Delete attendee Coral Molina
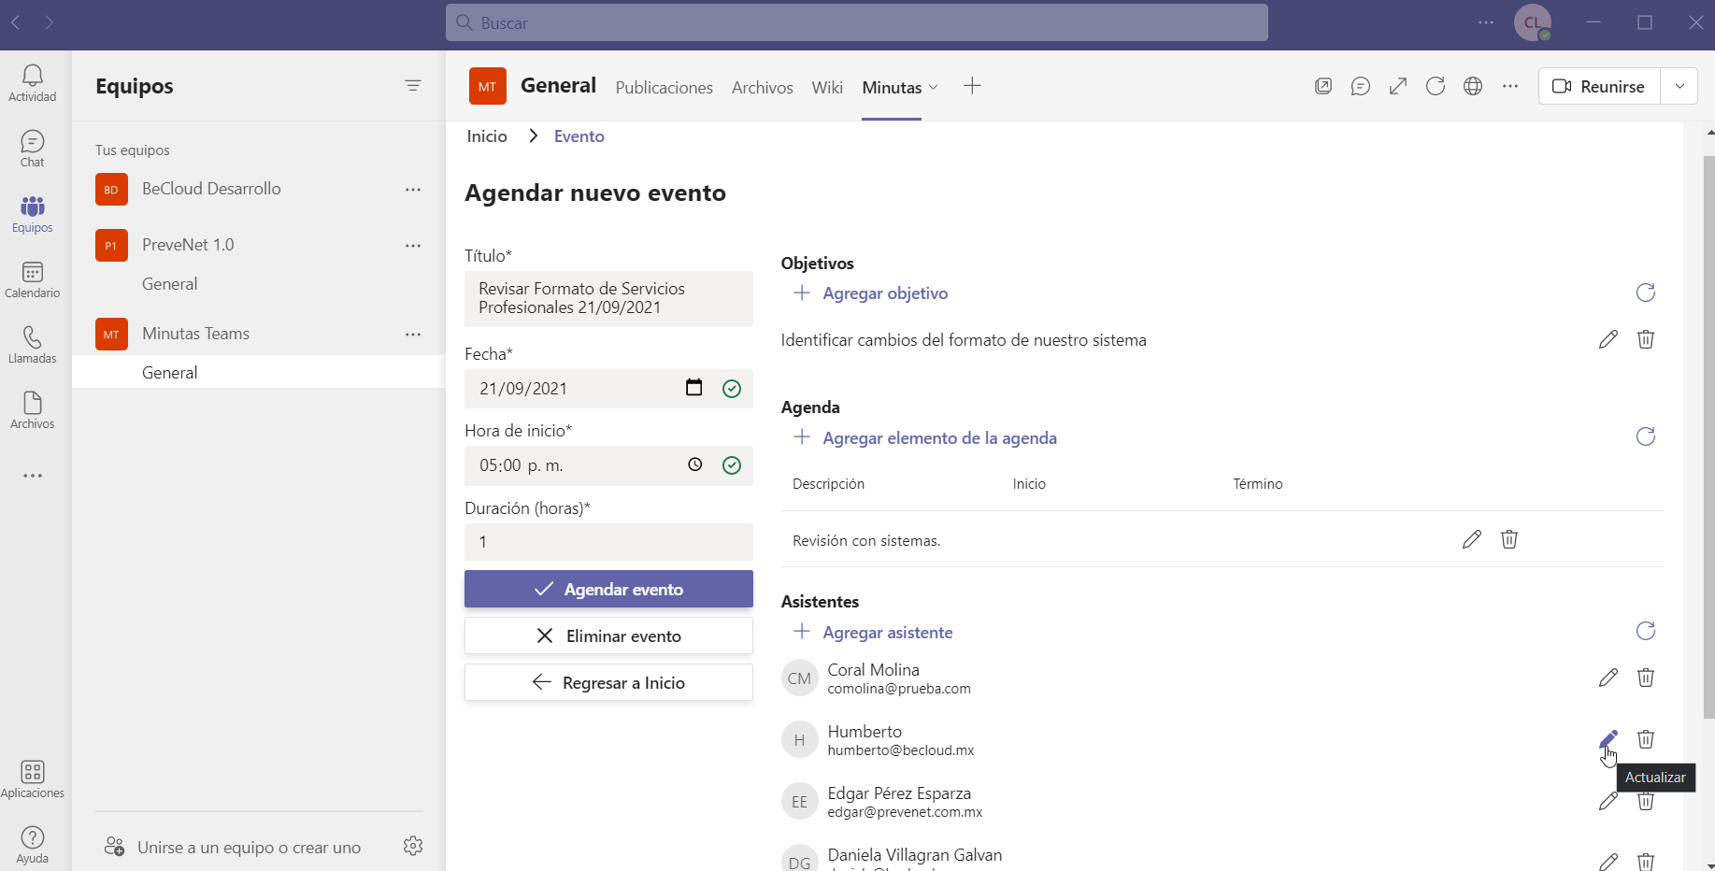The height and width of the screenshot is (871, 1715). click(1646, 678)
